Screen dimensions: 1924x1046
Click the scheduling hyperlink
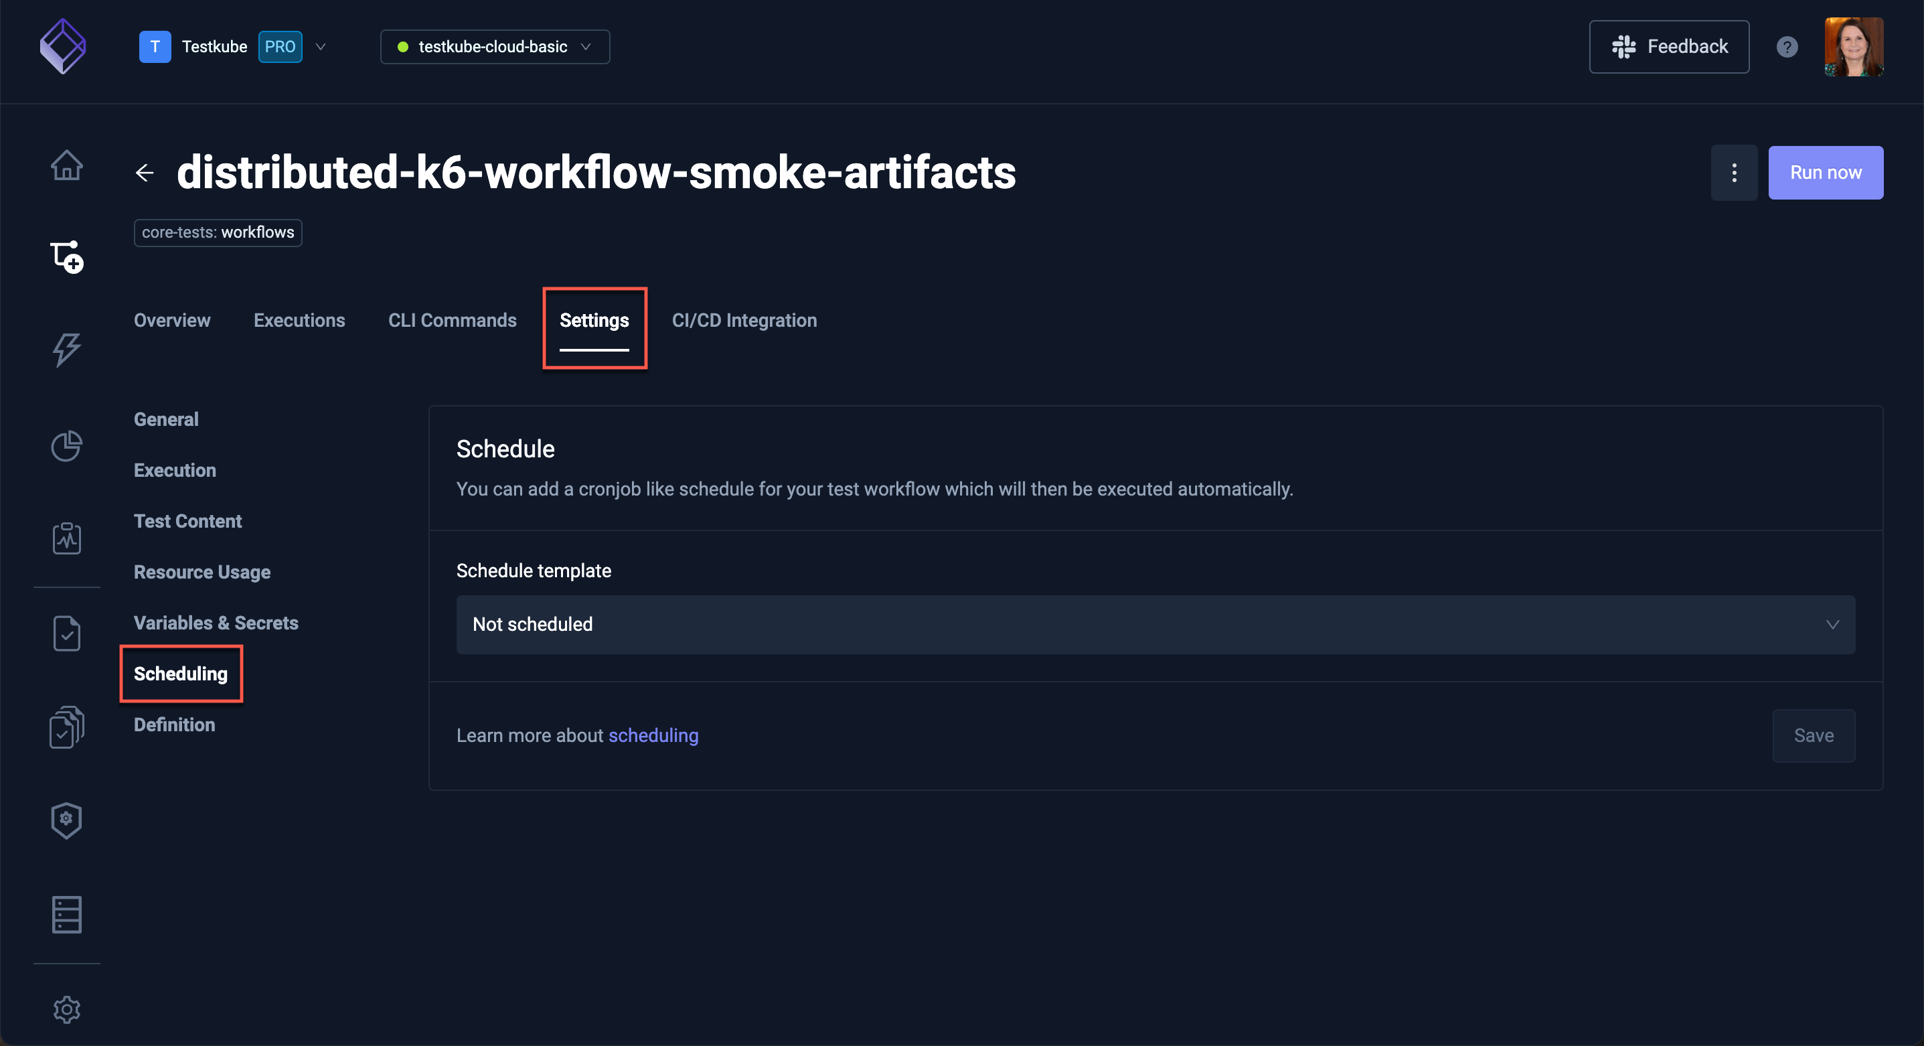[x=651, y=734]
